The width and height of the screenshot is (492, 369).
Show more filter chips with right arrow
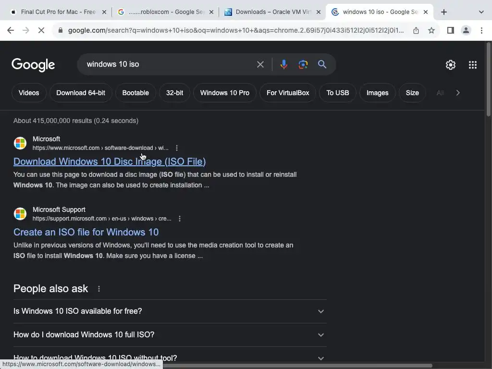[x=458, y=93]
